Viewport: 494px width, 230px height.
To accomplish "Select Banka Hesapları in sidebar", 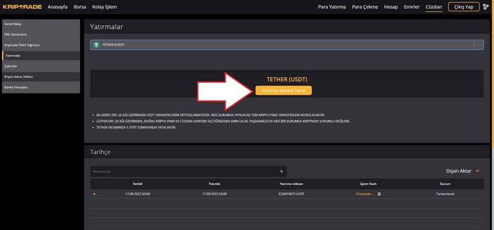I will click(x=41, y=87).
